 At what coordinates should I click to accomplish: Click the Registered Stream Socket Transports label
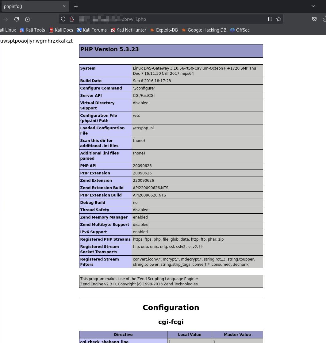[x=105, y=249]
